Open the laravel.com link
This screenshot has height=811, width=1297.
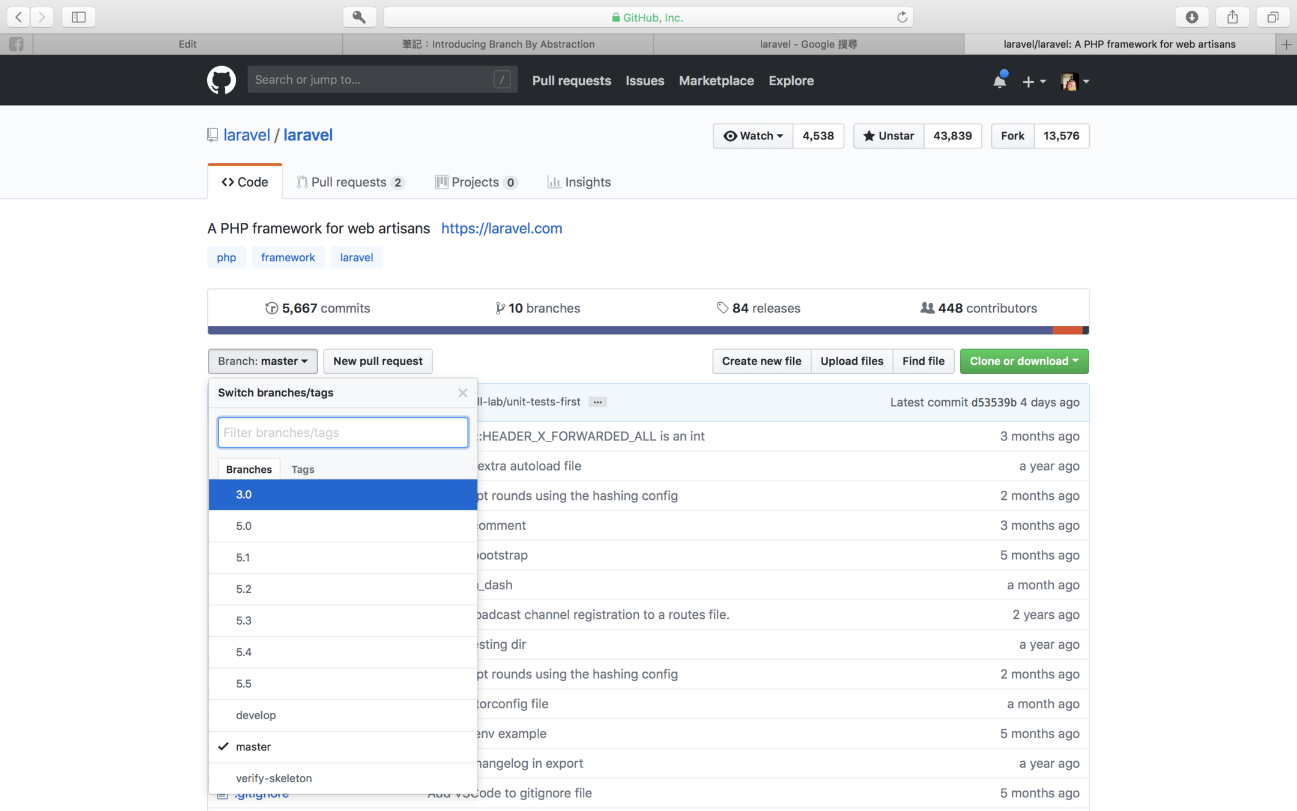[x=501, y=228]
